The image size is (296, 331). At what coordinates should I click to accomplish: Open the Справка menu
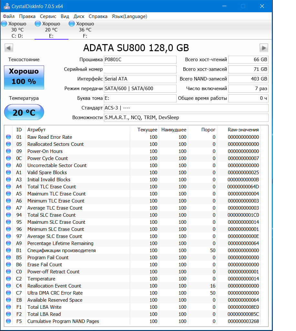(98, 16)
